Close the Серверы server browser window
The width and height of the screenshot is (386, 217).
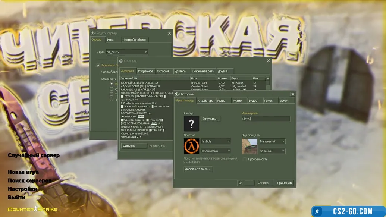tap(268, 61)
